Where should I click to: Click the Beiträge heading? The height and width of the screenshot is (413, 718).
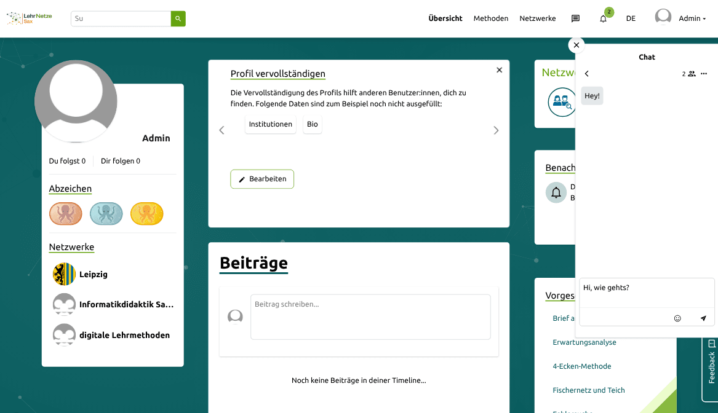point(253,263)
